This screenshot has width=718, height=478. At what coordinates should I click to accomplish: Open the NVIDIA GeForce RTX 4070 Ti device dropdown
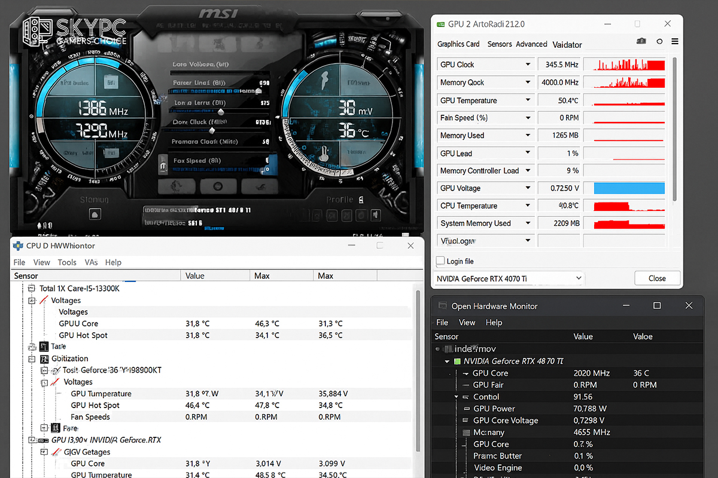pyautogui.click(x=509, y=278)
